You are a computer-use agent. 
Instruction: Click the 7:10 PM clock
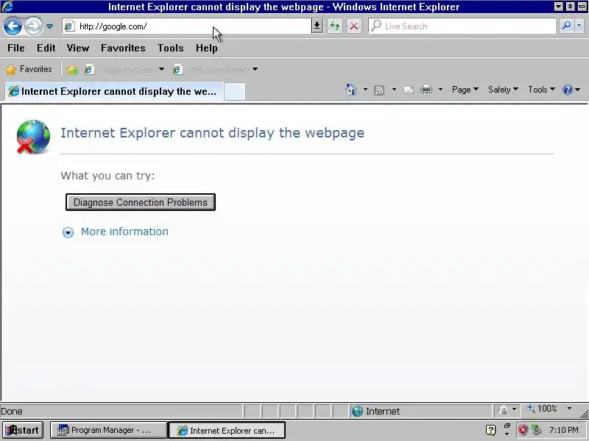[564, 430]
